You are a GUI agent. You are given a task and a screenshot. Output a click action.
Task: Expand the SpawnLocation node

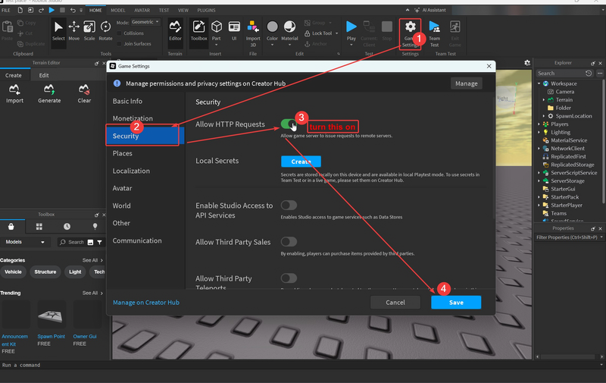pos(544,116)
